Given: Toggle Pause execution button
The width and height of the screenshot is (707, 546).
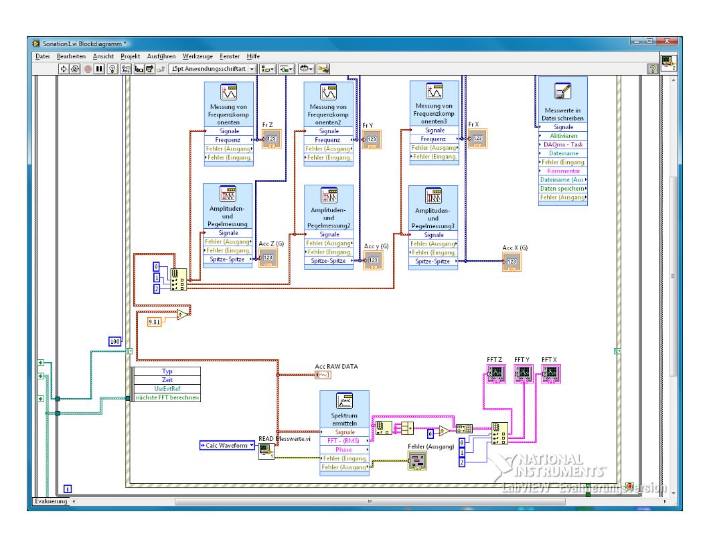Looking at the screenshot, I should (99, 69).
